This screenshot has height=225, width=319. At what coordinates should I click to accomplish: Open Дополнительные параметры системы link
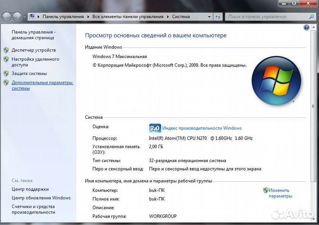tap(43, 85)
